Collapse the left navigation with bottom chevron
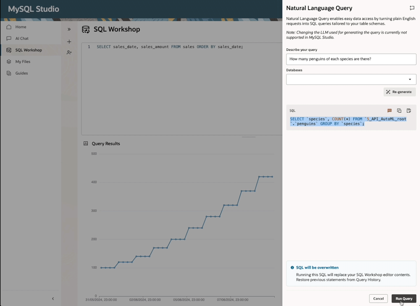The width and height of the screenshot is (420, 306). [x=52, y=298]
